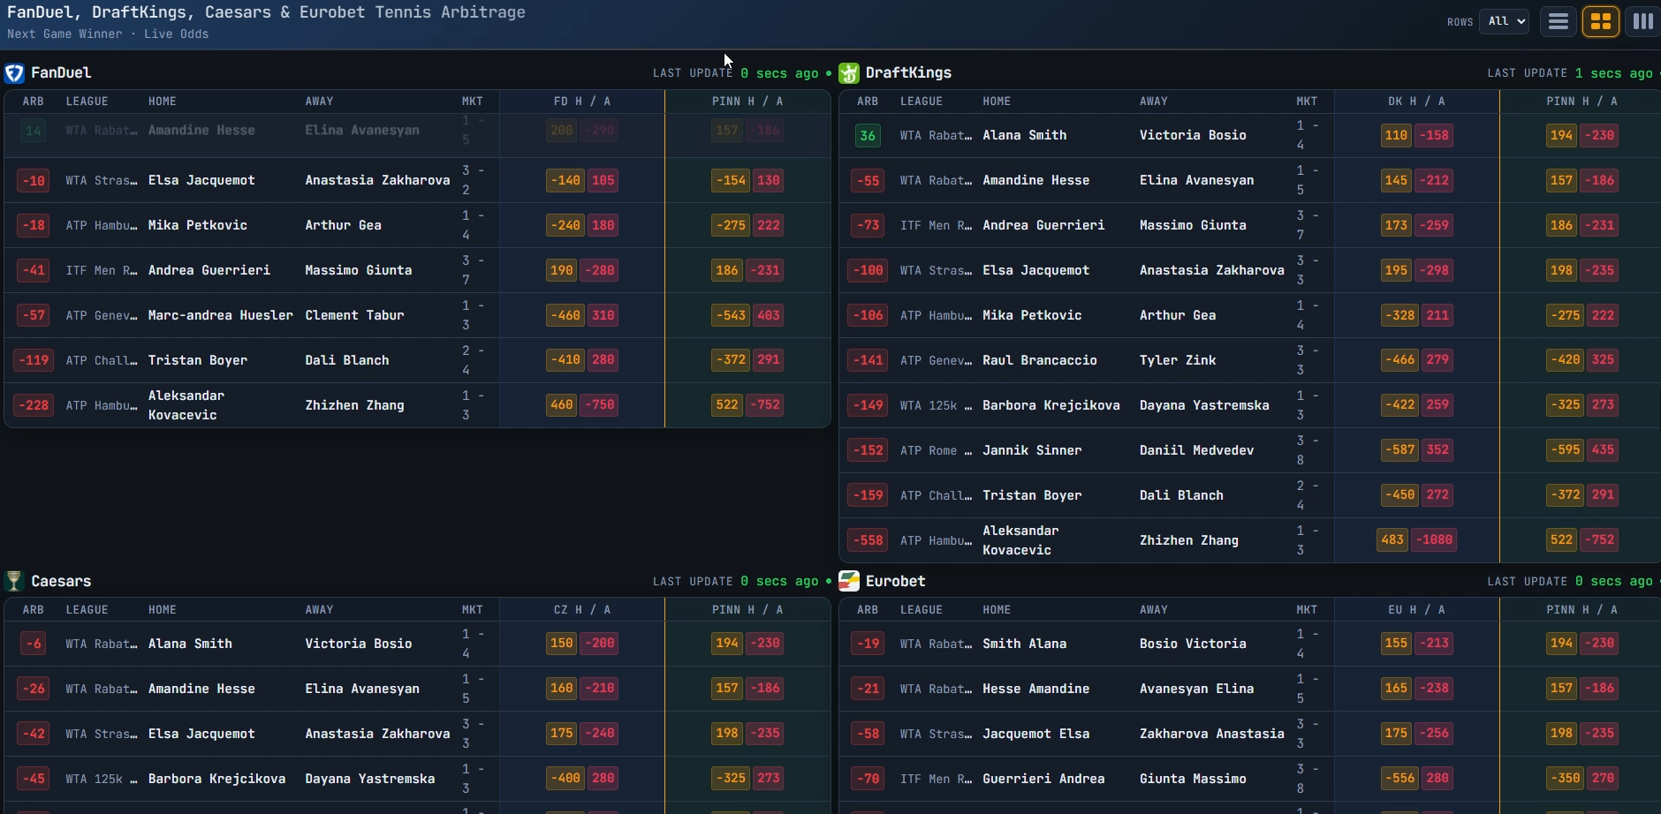Click the Caesars panel title
Image resolution: width=1661 pixels, height=814 pixels.
tap(61, 581)
